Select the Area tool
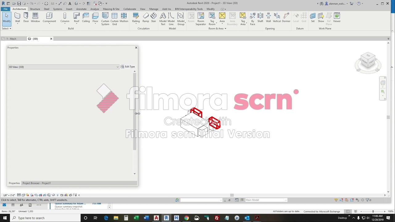The height and width of the screenshot is (222, 395). click(x=222, y=18)
